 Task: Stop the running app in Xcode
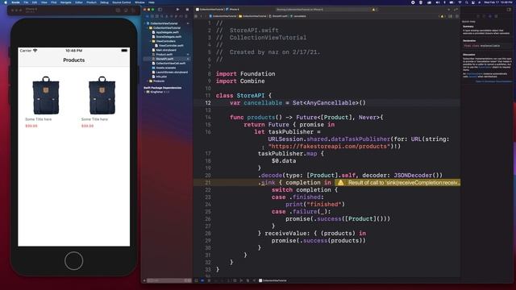(x=187, y=10)
